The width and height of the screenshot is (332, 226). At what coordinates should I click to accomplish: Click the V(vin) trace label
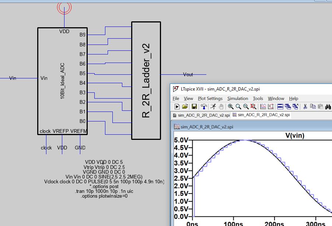[x=295, y=135]
